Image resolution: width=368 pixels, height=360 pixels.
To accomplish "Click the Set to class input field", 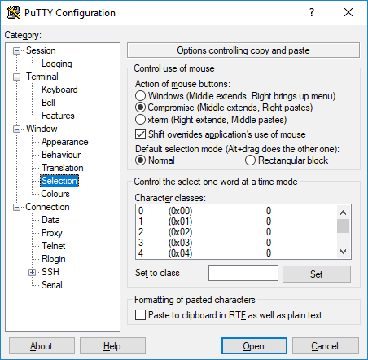I will [x=243, y=273].
